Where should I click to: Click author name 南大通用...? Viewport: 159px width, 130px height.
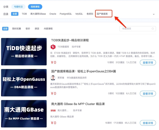[63, 111]
